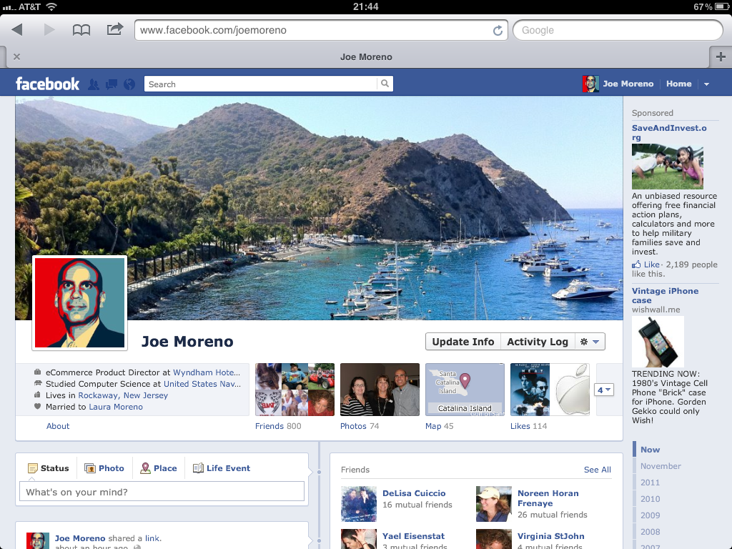Screen dimensions: 732x549
Task: Go to Home in the top bar
Action: point(679,84)
